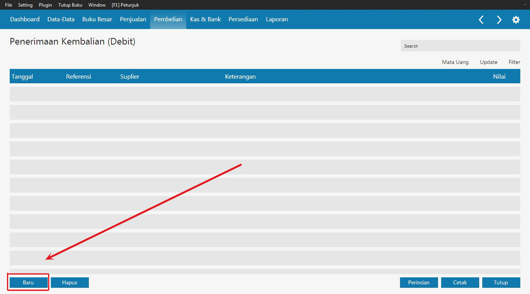Viewport: 530px width, 294px height.
Task: Open the Laporan tab
Action: [277, 19]
